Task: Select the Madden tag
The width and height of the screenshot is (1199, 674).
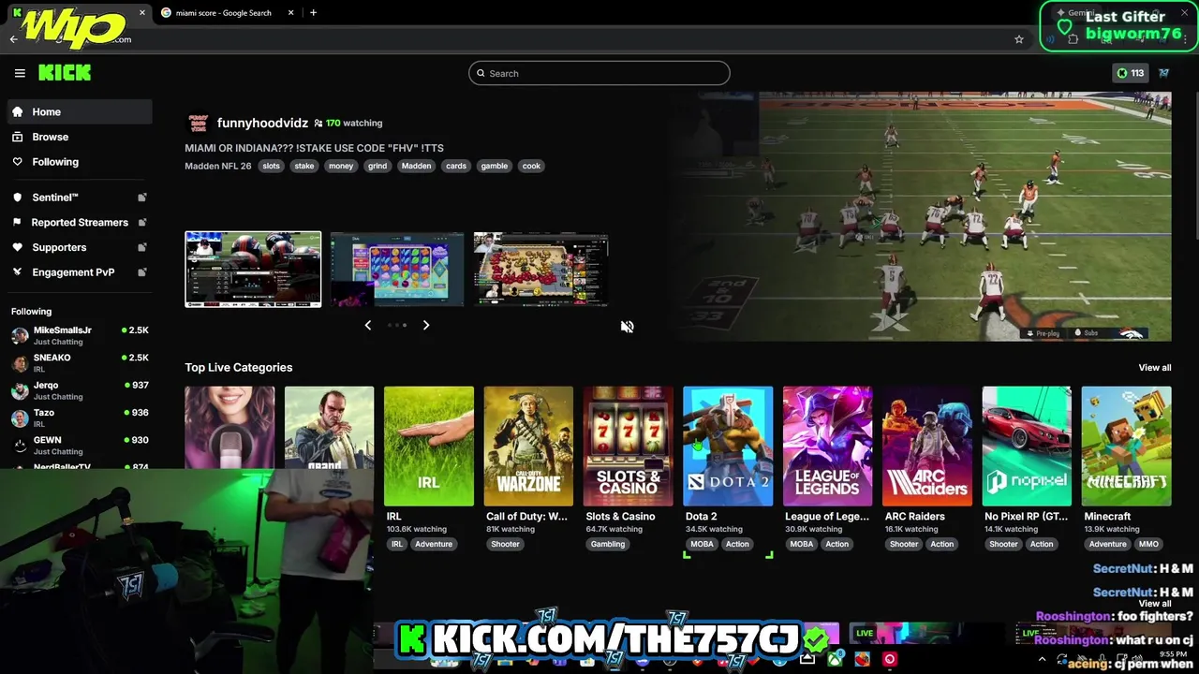Action: pos(416,166)
